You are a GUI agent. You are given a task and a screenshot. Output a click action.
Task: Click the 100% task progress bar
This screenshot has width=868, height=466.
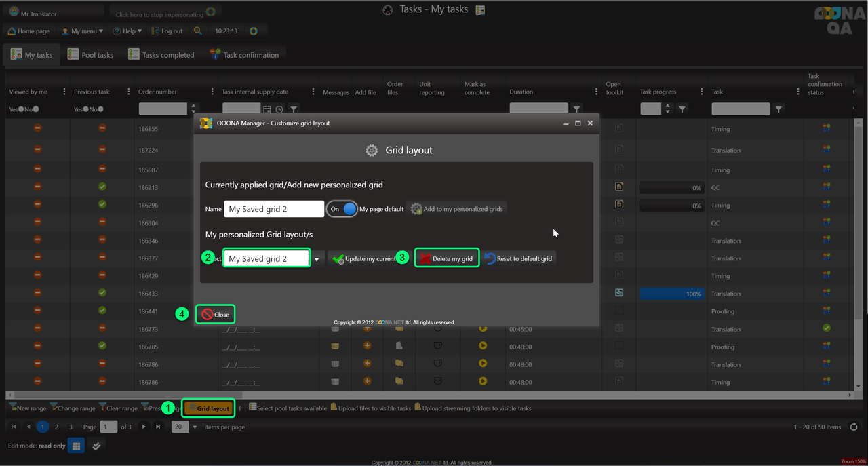(671, 294)
